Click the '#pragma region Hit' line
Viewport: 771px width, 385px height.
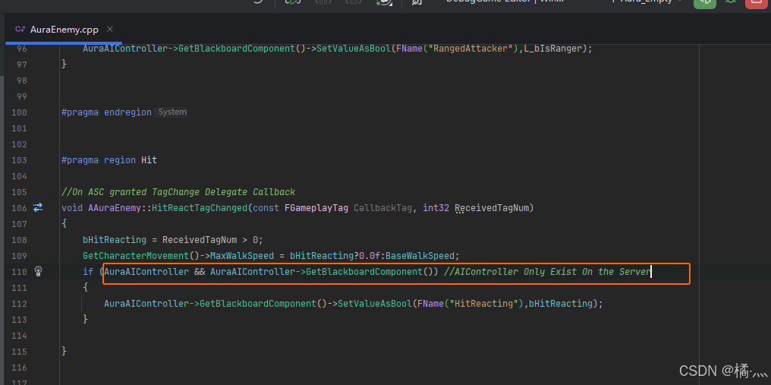tap(109, 160)
